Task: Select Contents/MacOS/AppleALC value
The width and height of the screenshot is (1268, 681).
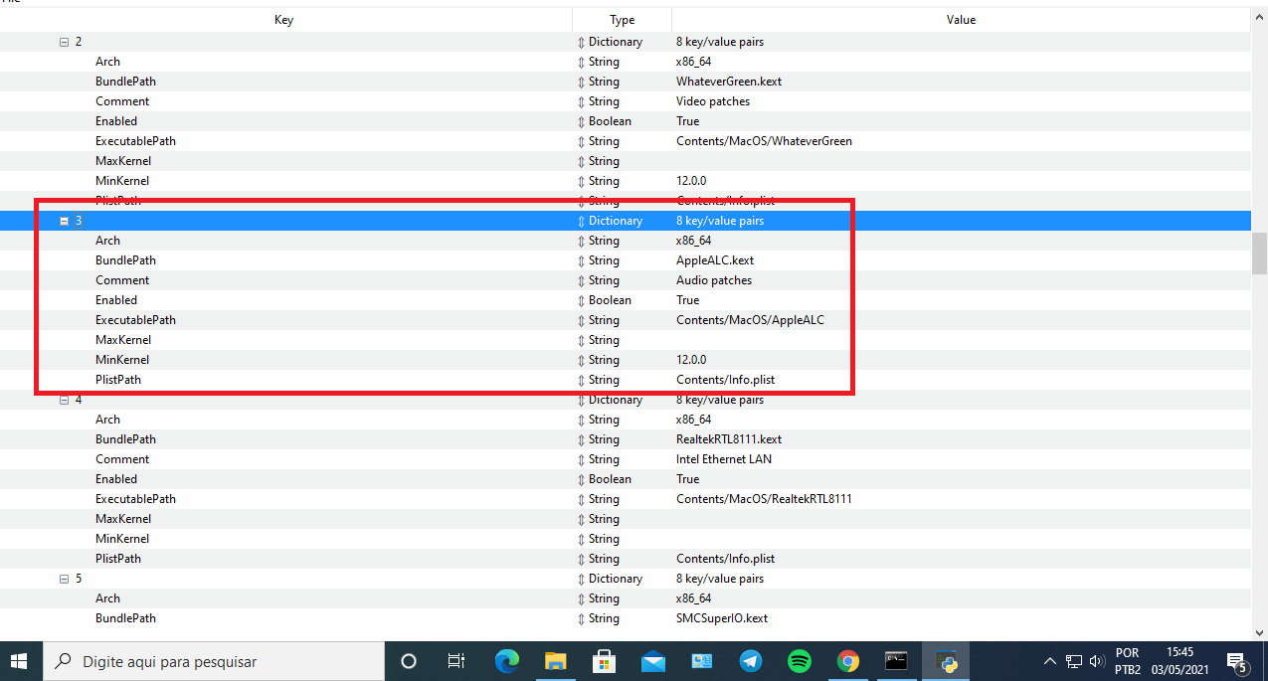Action: 750,320
